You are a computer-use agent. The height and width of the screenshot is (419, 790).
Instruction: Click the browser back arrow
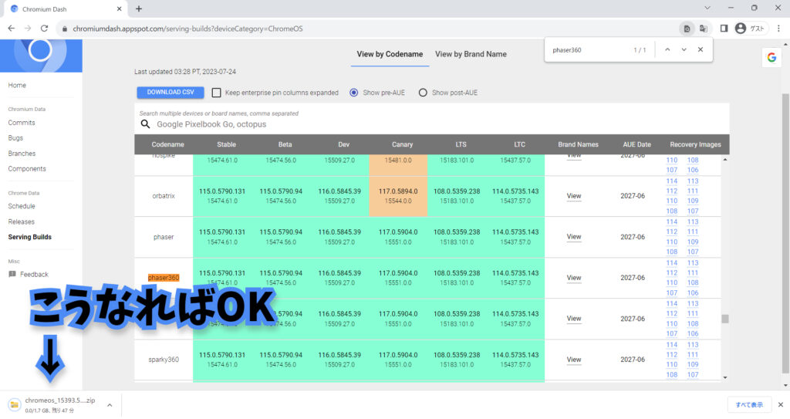(x=11, y=28)
